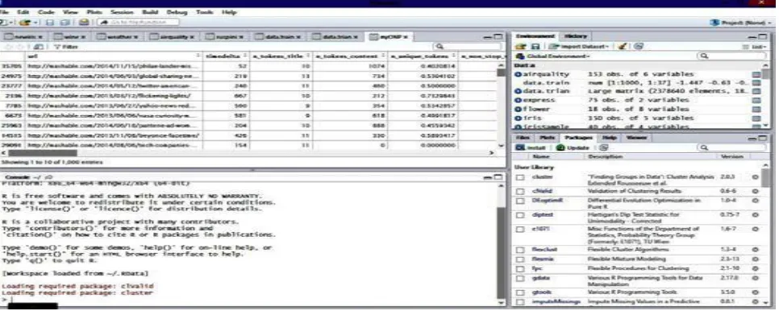
Task: Click the Save current document icon in main toolbar
Action: tap(49, 23)
